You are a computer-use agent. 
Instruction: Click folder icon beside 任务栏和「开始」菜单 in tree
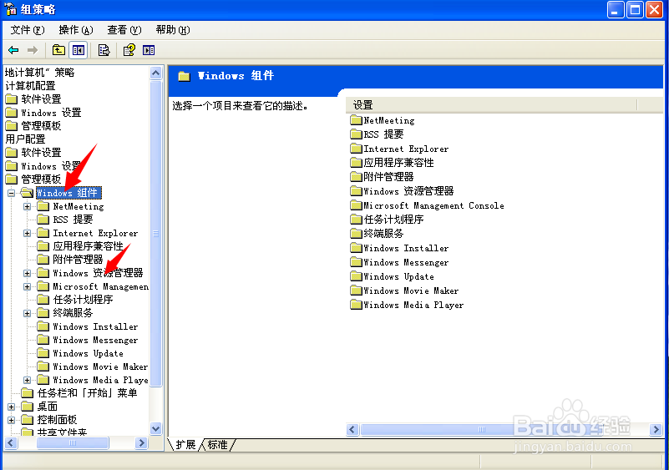27,393
